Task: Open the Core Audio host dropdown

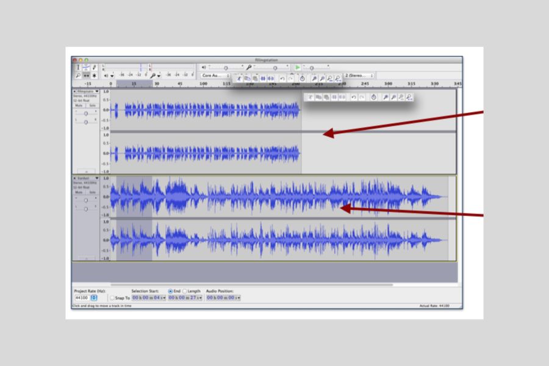Action: tap(215, 75)
